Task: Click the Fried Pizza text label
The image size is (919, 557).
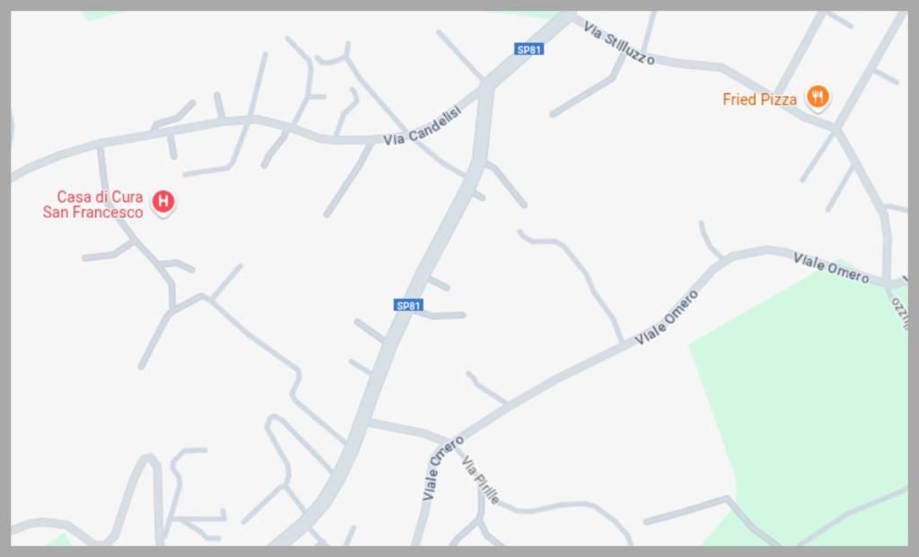Action: [759, 100]
